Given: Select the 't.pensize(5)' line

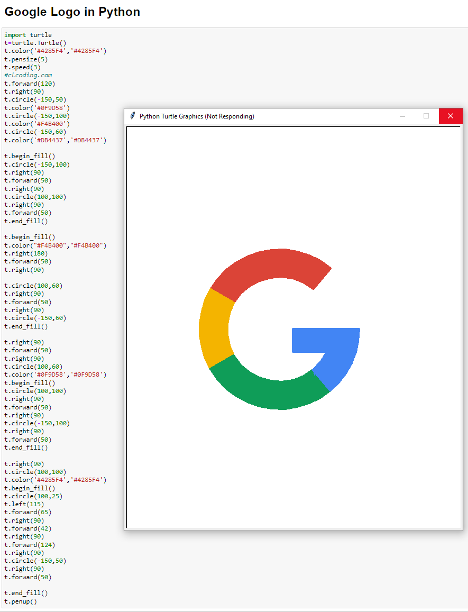Looking at the screenshot, I should (x=26, y=59).
